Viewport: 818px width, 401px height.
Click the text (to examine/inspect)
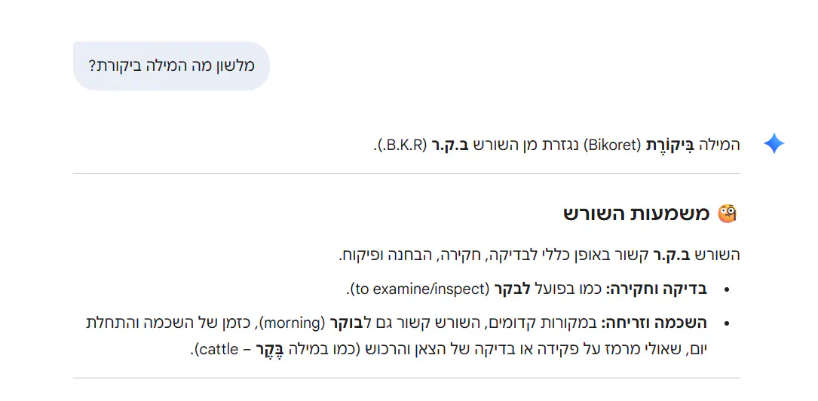click(418, 289)
